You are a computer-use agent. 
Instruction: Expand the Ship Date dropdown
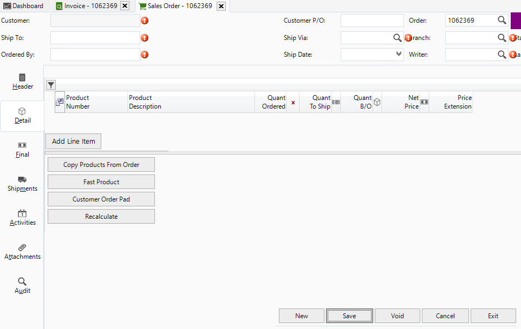(x=399, y=54)
